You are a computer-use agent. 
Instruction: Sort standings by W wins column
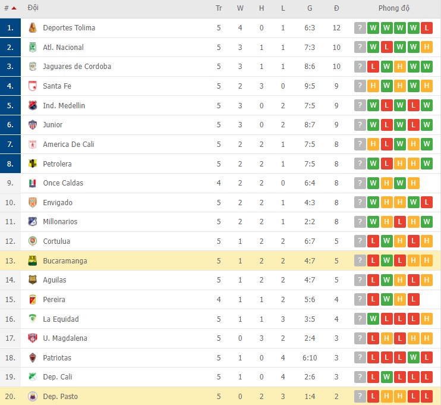point(240,8)
